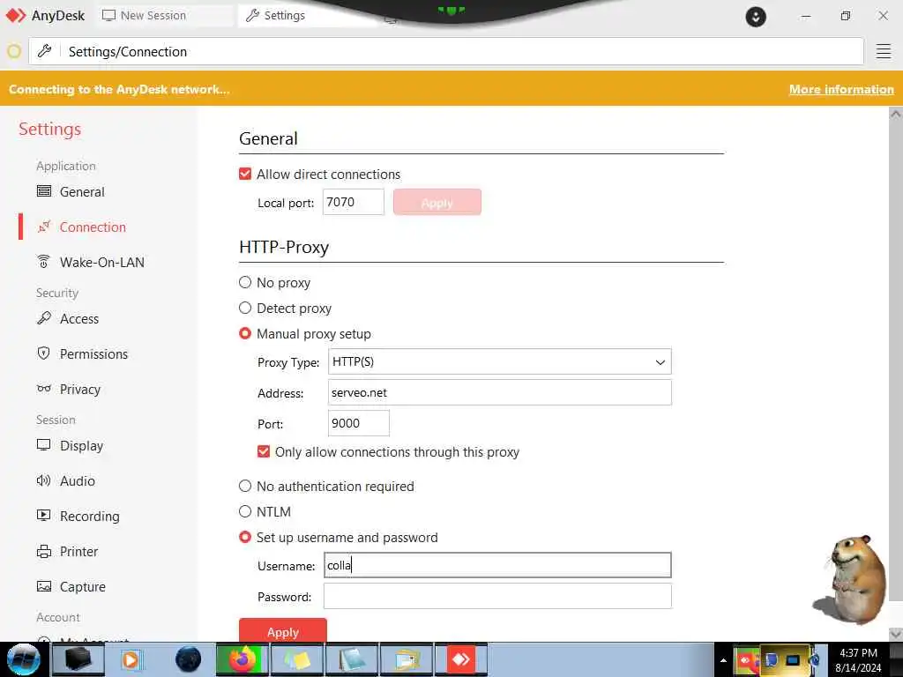
Task: Open the Permissions shield icon
Action: pyautogui.click(x=44, y=353)
